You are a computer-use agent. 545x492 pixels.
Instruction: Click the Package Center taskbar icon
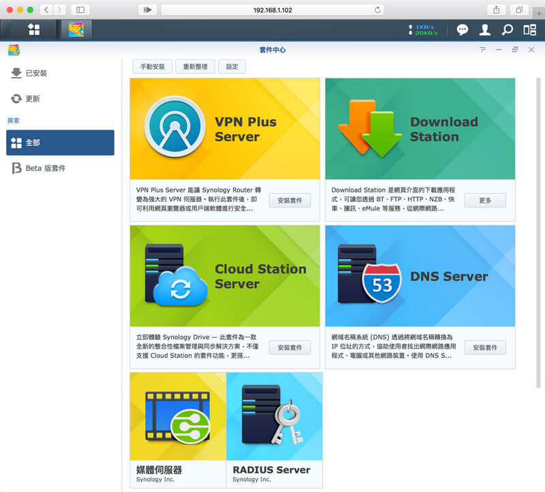click(76, 29)
